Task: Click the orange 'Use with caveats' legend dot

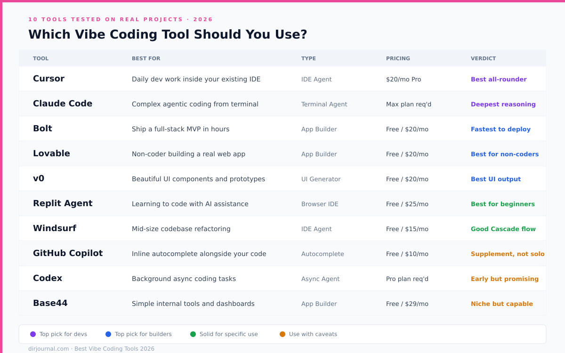Action: (282, 334)
